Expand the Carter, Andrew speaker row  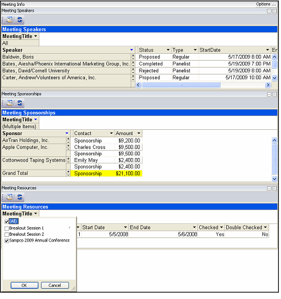click(x=133, y=76)
